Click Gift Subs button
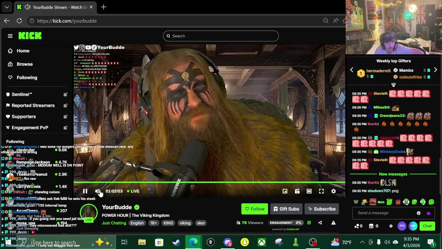This screenshot has width=442, height=249. (x=286, y=209)
